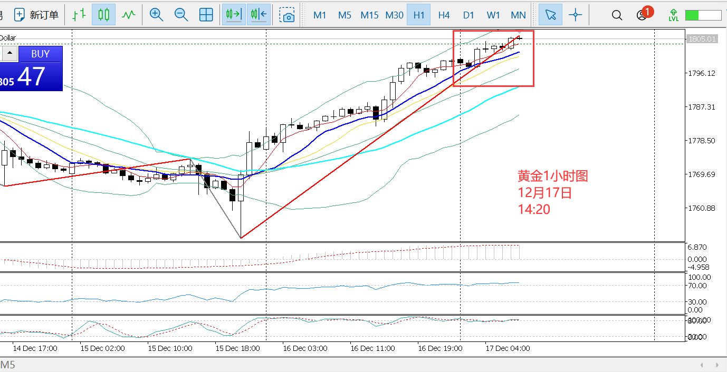This screenshot has width=727, height=372.
Task: Change chart to W1 weekly timeframe
Action: [x=493, y=15]
